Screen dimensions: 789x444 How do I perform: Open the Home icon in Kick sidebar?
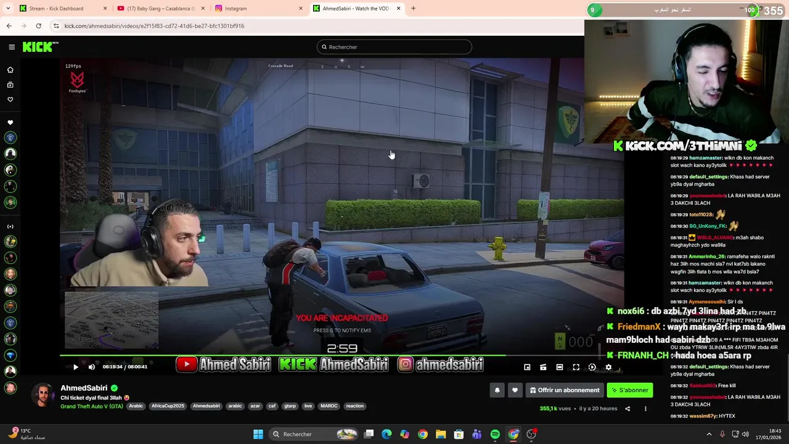click(x=10, y=70)
